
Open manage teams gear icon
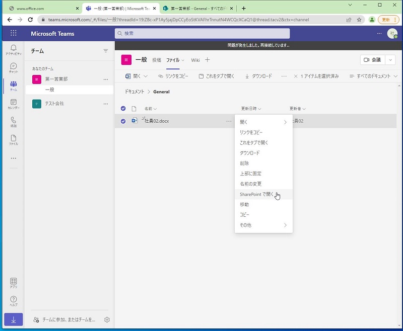click(107, 320)
